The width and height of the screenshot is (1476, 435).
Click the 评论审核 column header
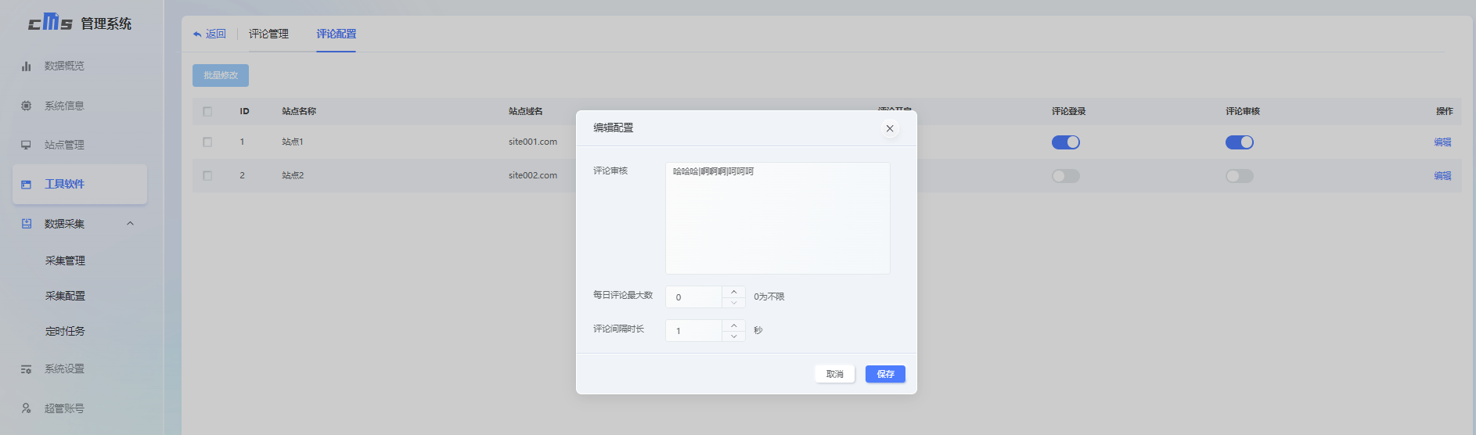coord(1243,111)
